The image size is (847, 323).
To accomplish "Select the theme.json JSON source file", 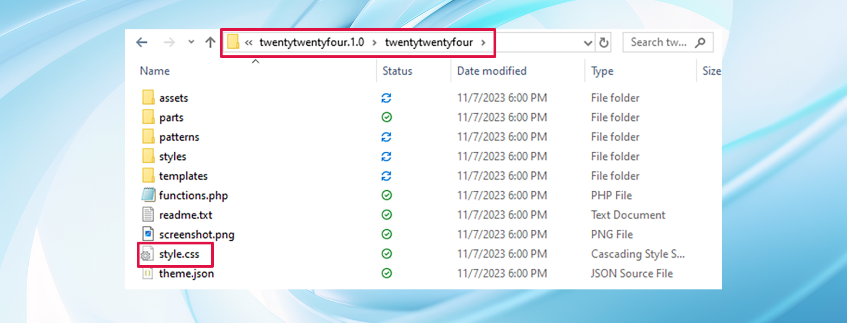I will point(186,273).
